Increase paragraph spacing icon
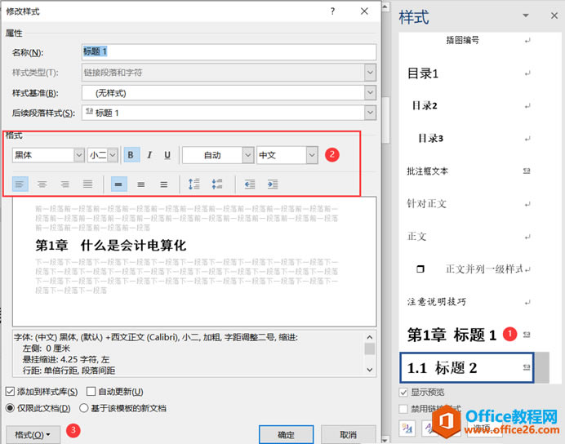Image resolution: width=565 pixels, height=444 pixels. pos(194,184)
